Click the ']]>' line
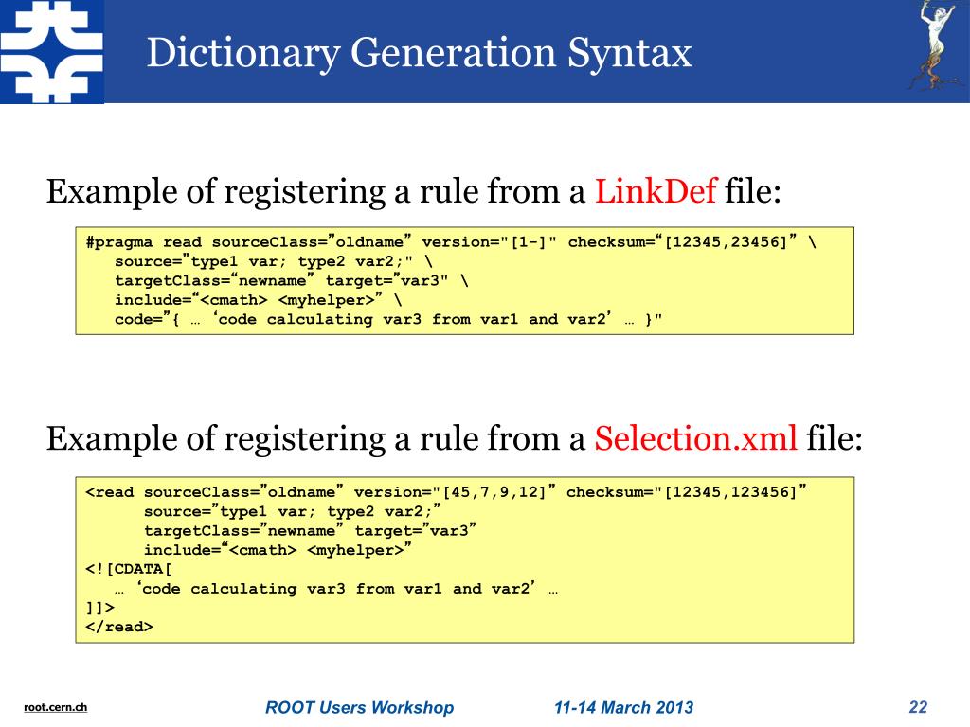Screen dimensions: 970x727 pos(99,608)
